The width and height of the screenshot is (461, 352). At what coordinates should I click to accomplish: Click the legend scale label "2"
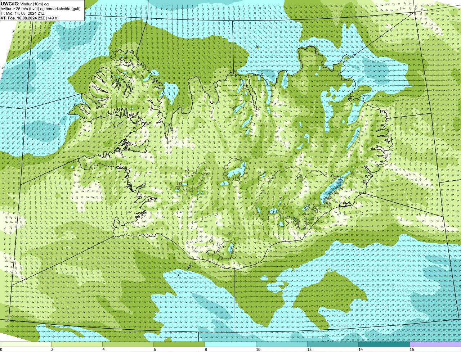coord(52,349)
